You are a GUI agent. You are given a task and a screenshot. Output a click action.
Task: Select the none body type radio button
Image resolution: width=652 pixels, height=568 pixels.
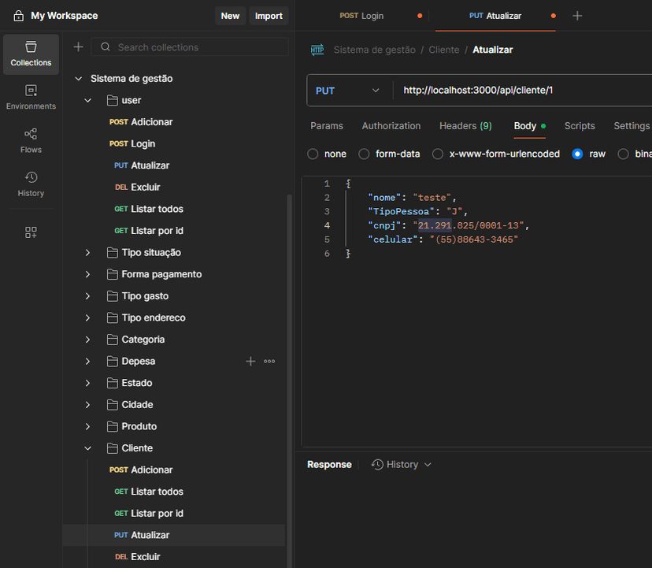pyautogui.click(x=313, y=154)
